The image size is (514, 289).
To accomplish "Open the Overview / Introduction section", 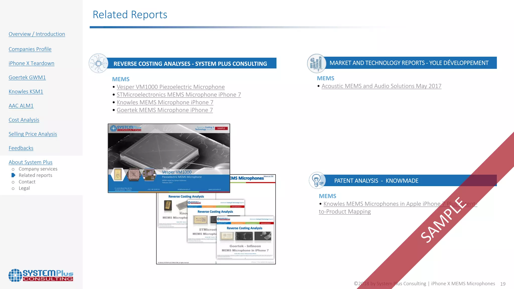I will coord(37,34).
